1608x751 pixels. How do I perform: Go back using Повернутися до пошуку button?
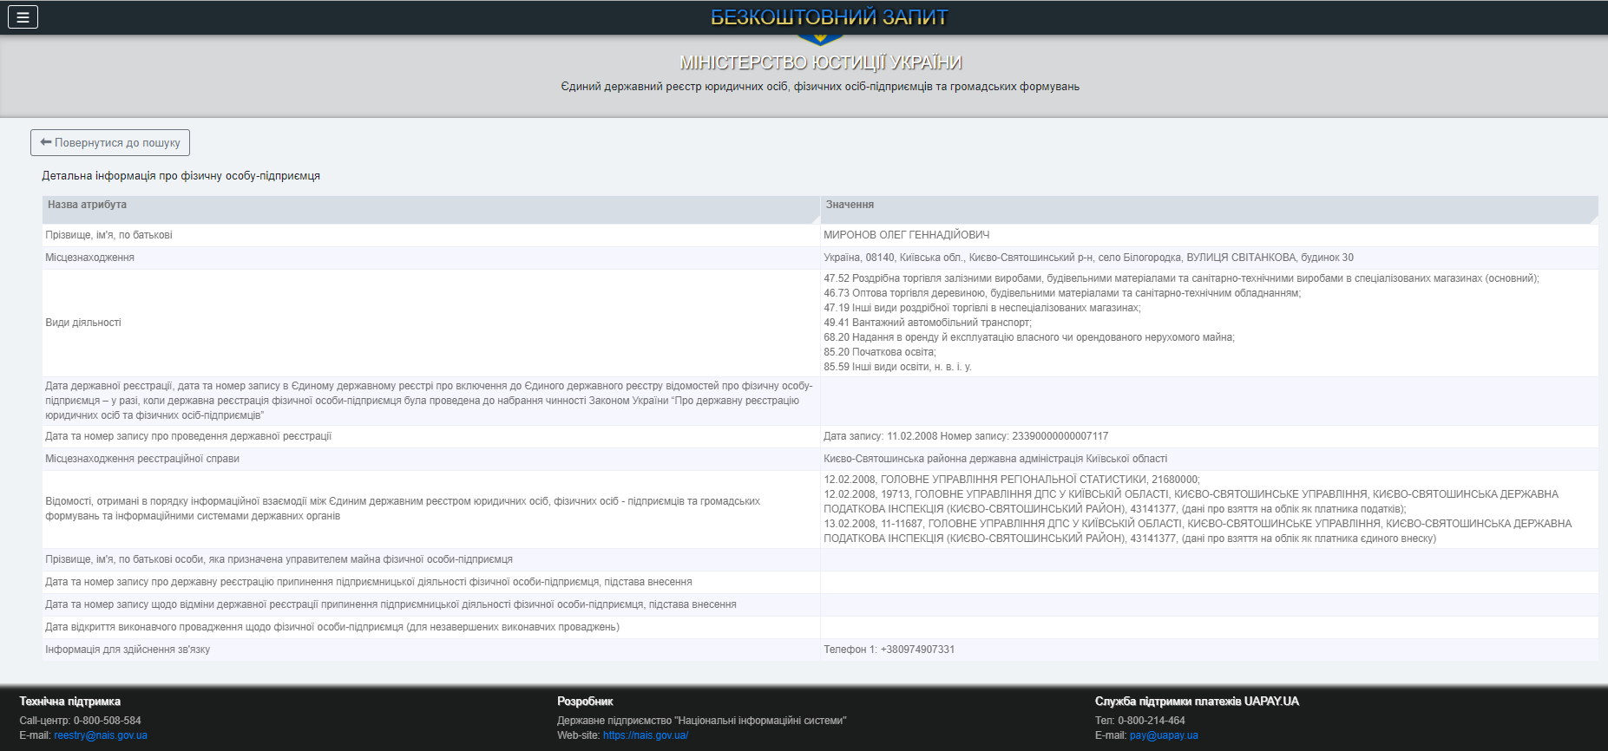point(110,143)
